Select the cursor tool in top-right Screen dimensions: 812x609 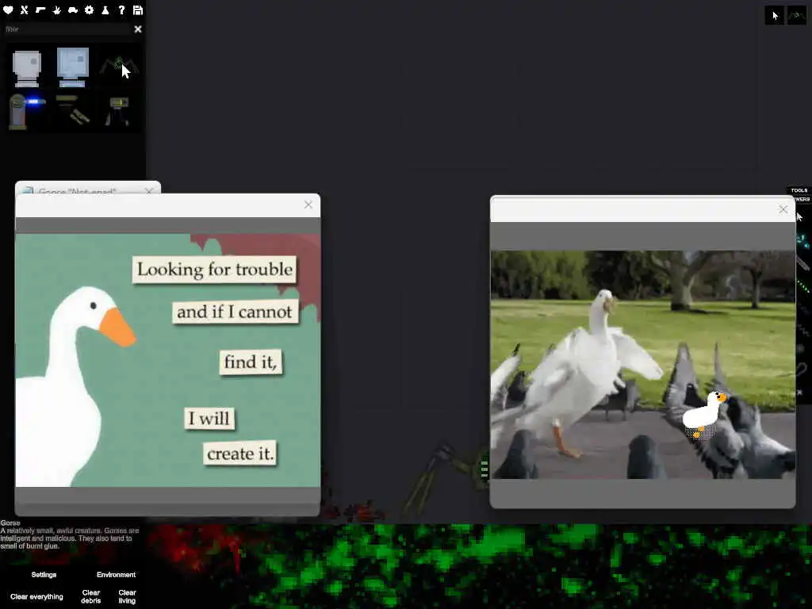pyautogui.click(x=775, y=16)
